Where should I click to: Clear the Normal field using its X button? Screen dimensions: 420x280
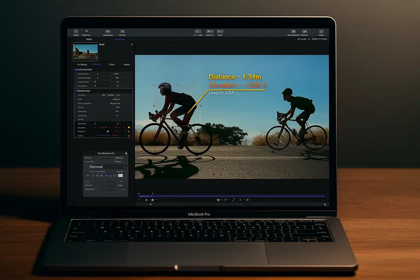pos(125,167)
